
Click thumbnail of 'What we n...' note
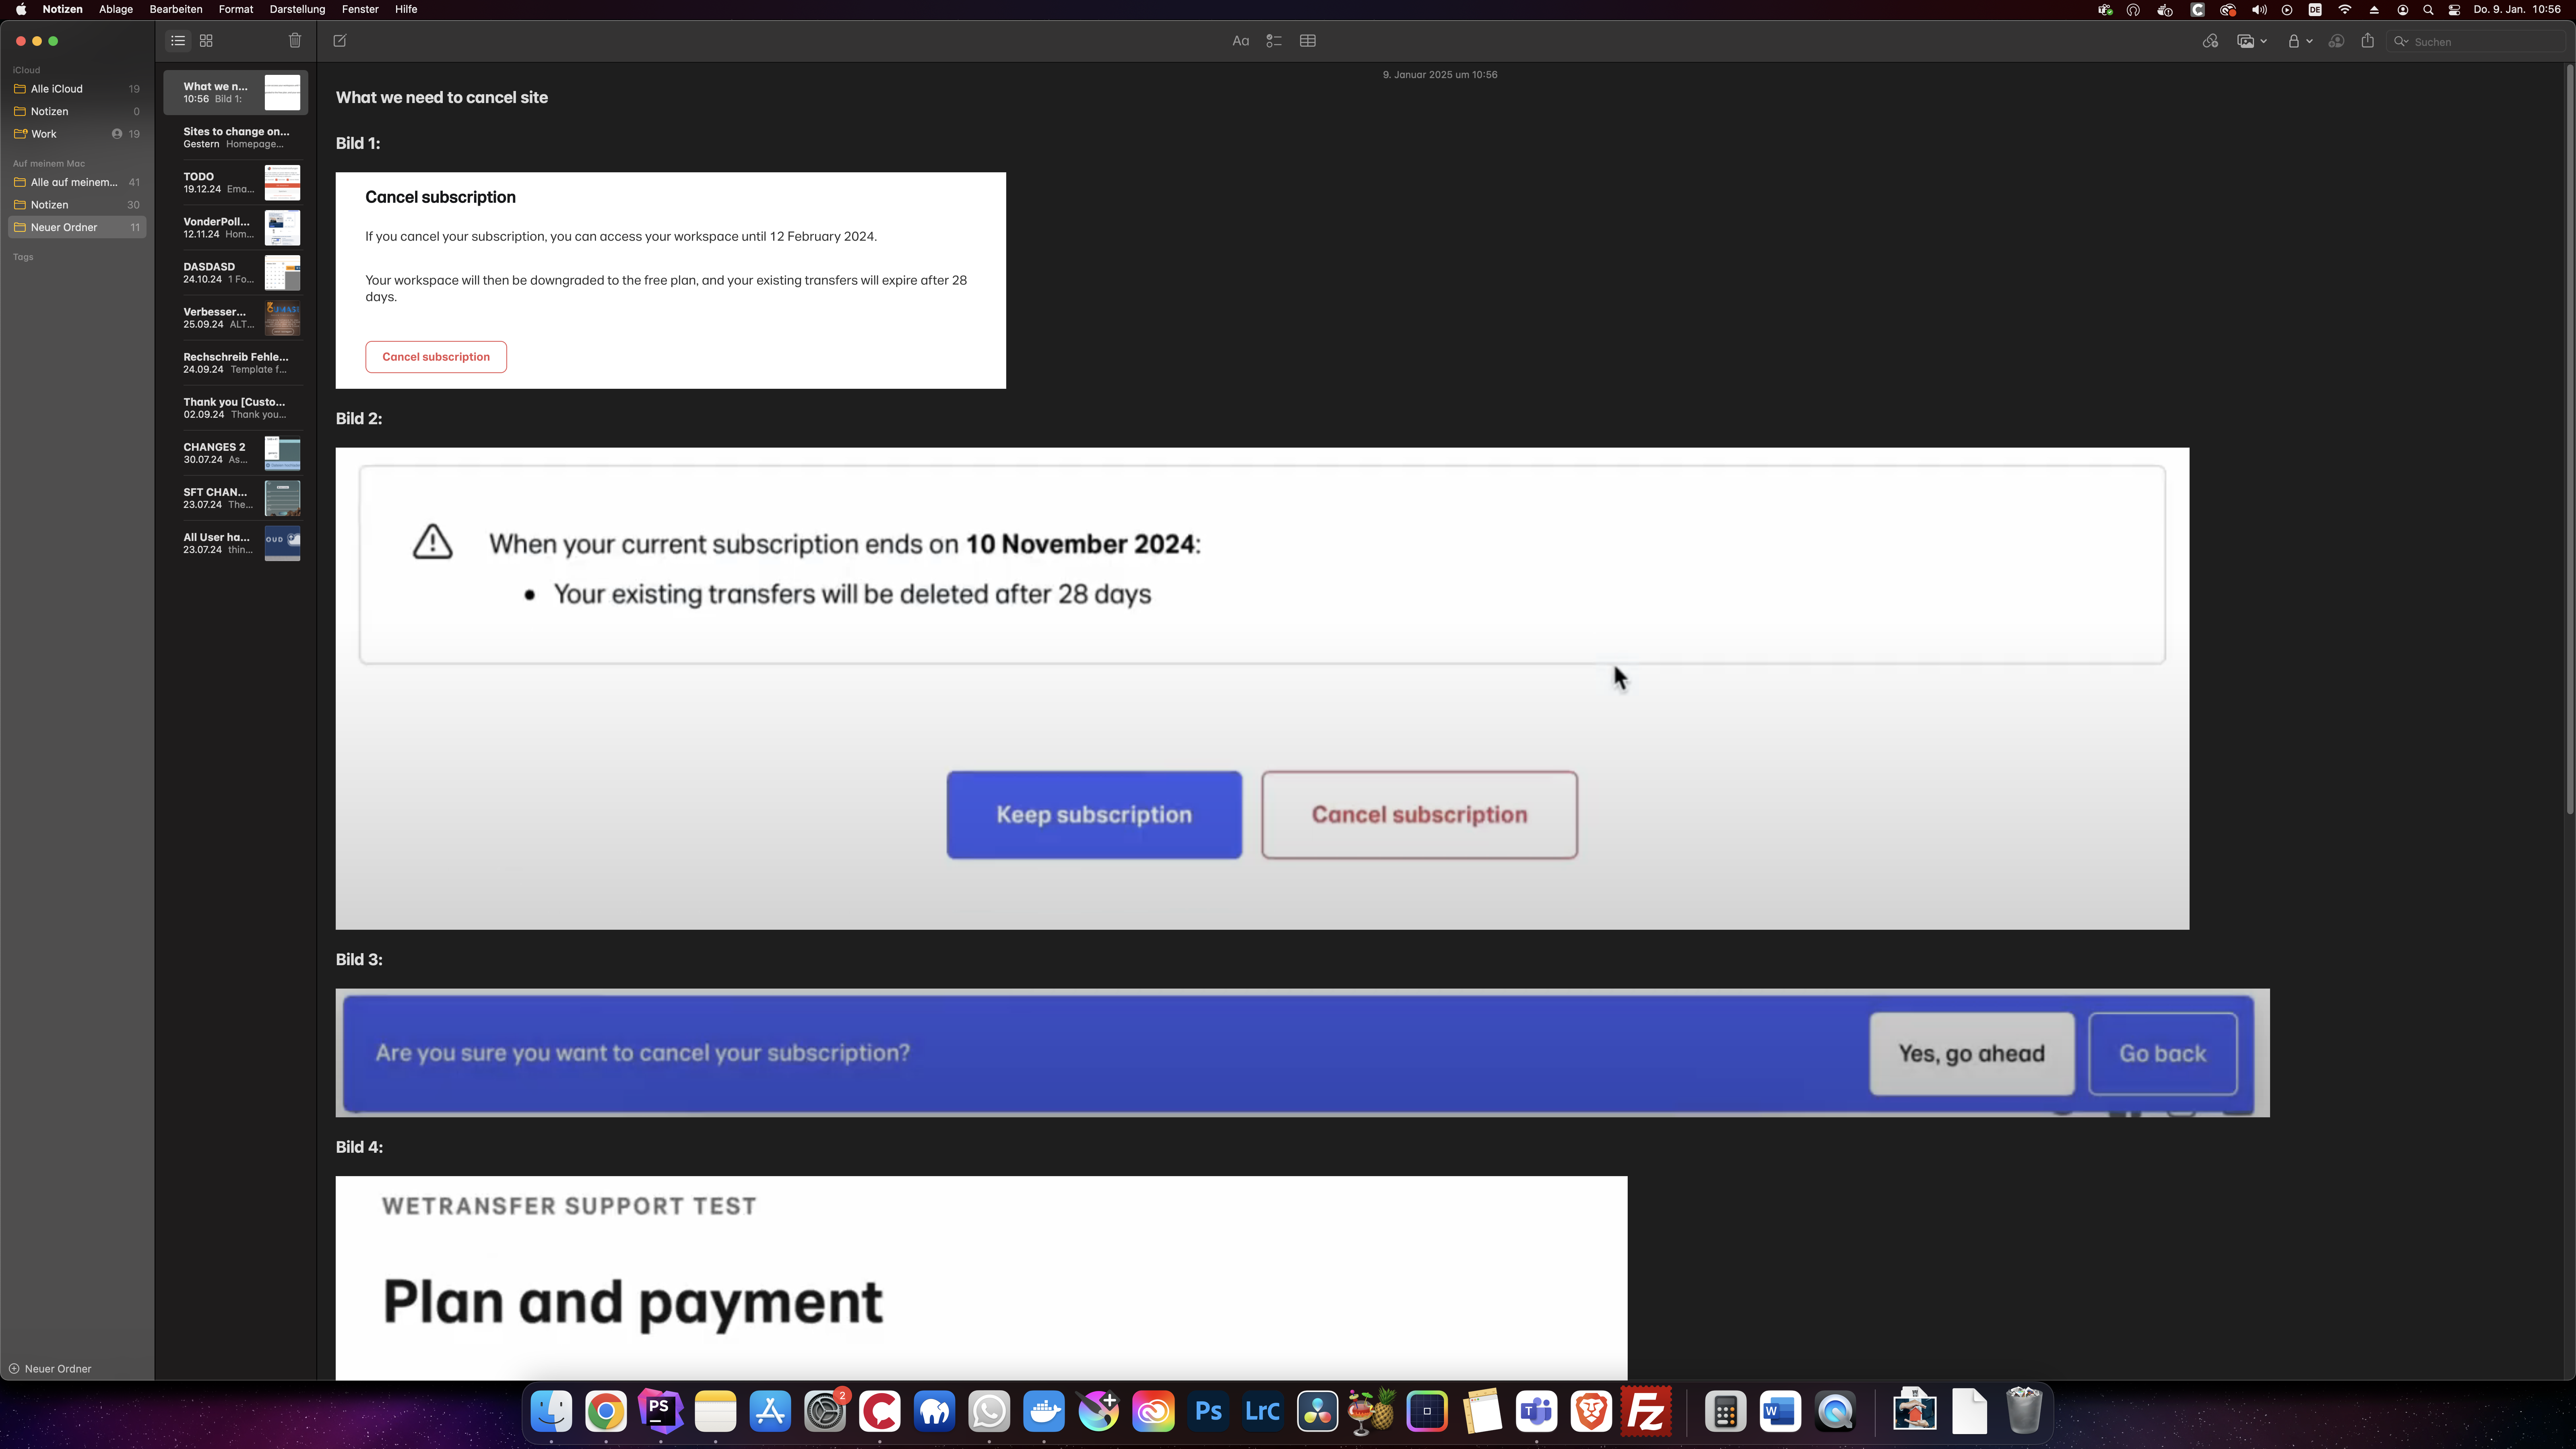point(282,92)
